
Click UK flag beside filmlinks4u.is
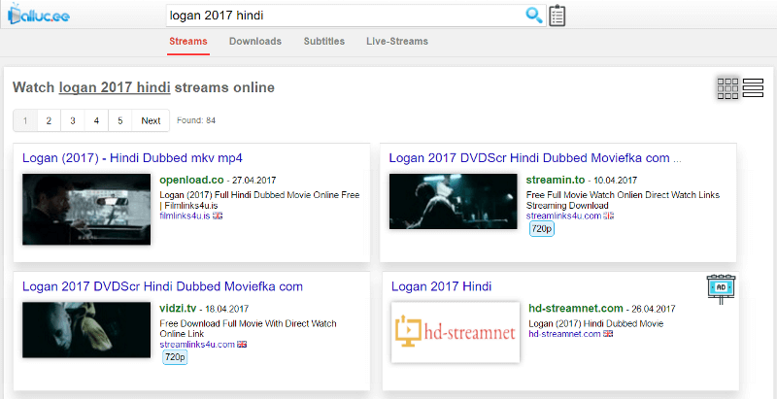pyautogui.click(x=218, y=216)
